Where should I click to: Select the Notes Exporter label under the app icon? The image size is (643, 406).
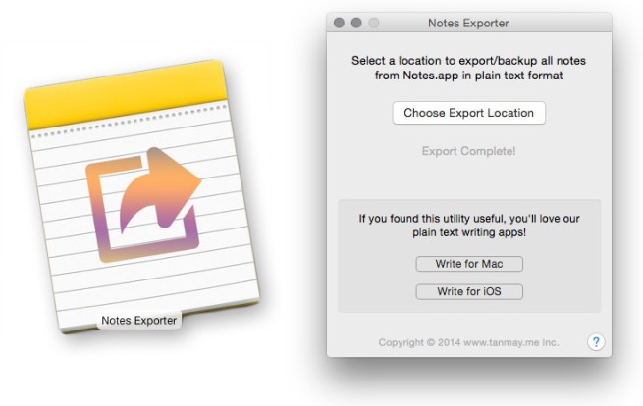tap(139, 320)
